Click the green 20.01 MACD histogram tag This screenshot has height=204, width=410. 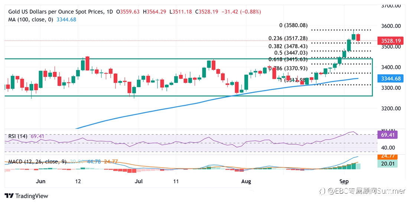(x=388, y=163)
